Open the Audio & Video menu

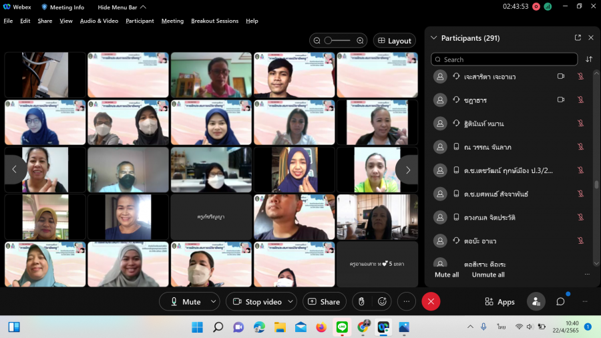(x=99, y=21)
